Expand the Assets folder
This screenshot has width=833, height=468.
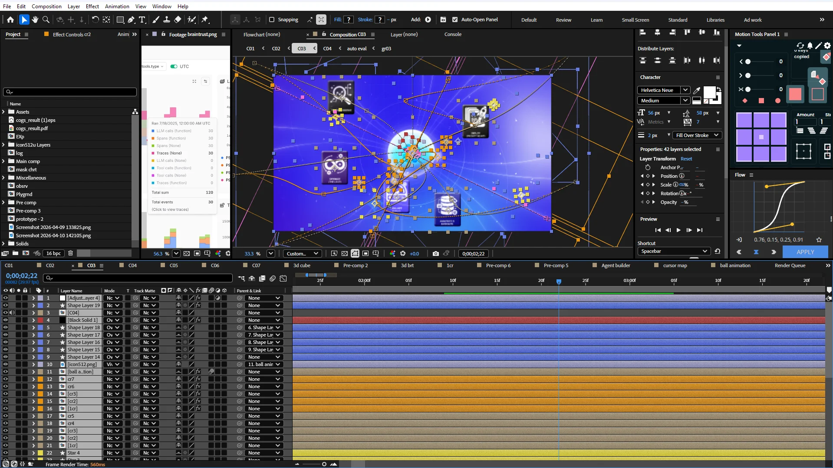click(3, 112)
